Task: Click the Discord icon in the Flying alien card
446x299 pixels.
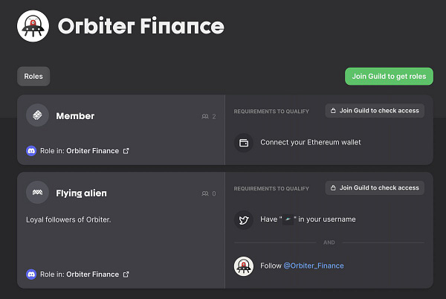Action: (x=31, y=274)
